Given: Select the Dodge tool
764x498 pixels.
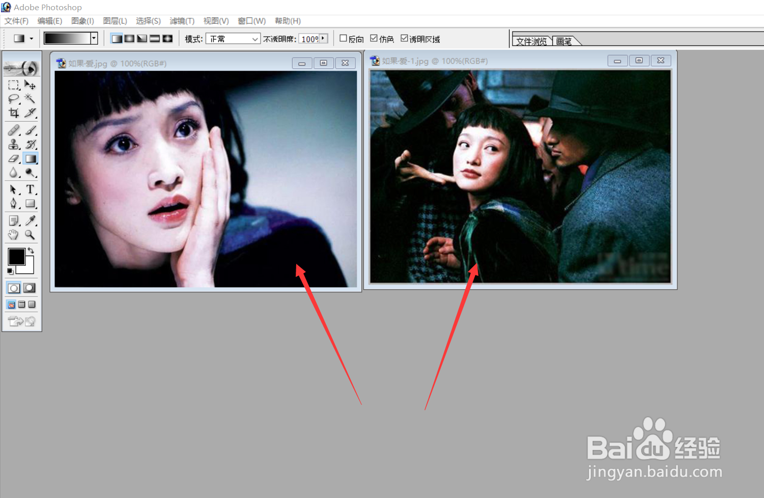Looking at the screenshot, I should tap(30, 173).
